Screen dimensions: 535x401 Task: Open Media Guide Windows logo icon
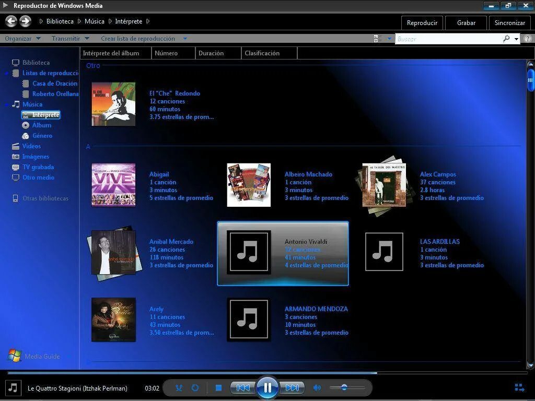tap(14, 356)
